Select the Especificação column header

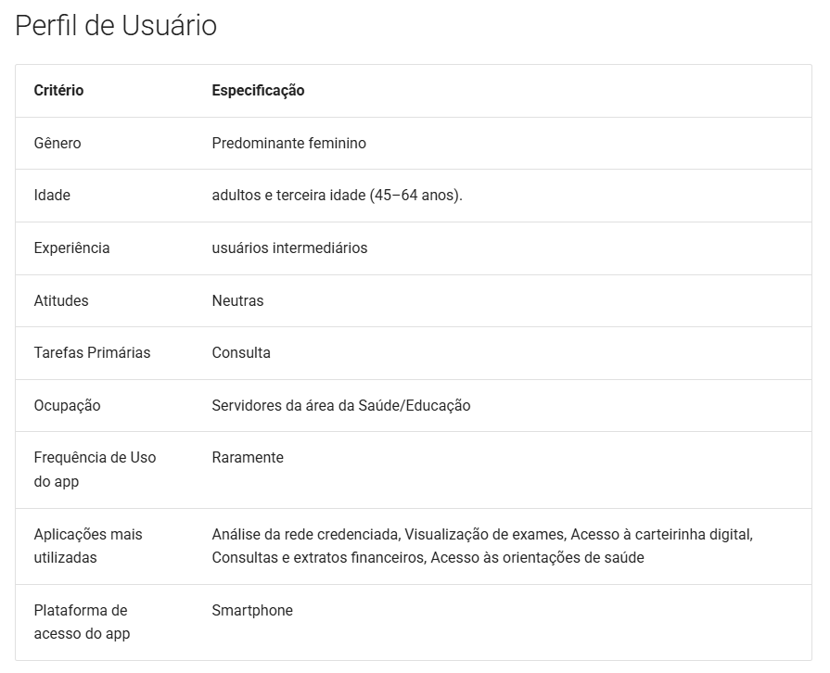[x=259, y=91]
